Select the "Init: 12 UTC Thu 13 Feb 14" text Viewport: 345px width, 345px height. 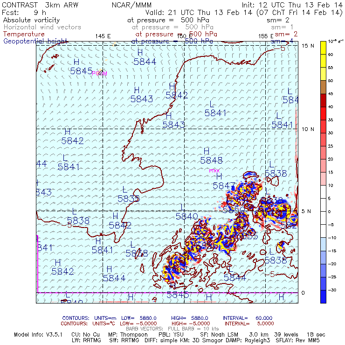click(292, 5)
